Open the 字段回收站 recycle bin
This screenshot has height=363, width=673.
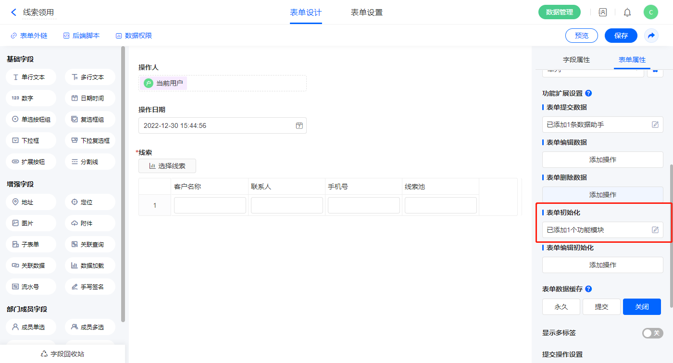tap(62, 353)
